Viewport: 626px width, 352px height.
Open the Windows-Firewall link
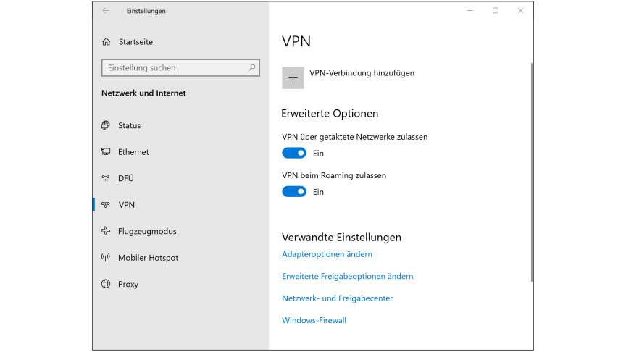click(x=314, y=320)
